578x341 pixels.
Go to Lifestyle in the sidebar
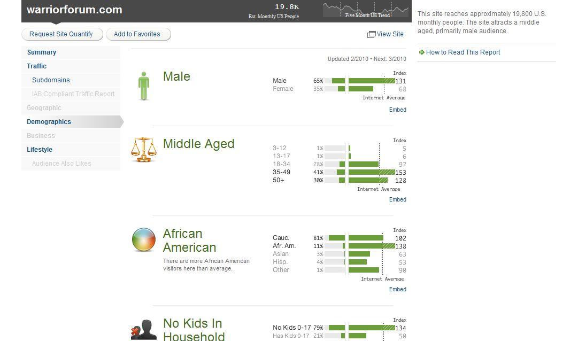[40, 150]
